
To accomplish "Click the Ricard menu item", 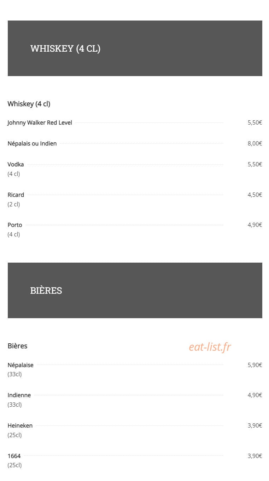I will click(x=16, y=195).
